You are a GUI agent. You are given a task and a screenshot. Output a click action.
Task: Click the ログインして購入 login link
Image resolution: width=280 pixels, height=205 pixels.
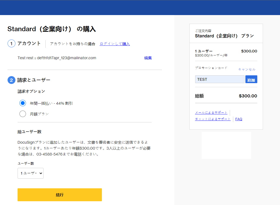115,44
